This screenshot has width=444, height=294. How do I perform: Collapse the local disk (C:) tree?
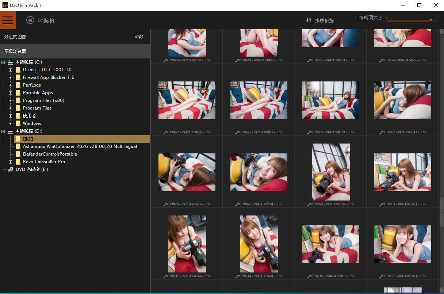tap(3, 62)
